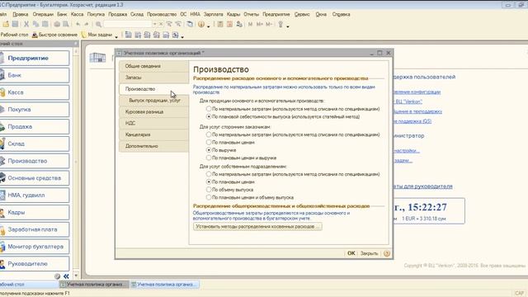Screen dimensions: 528x297
Task: Collapse the left panel with double chevron
Action: click(66, 276)
